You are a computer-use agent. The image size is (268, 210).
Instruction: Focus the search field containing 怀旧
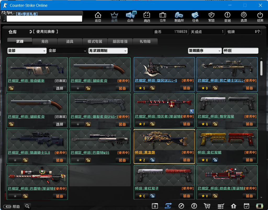pyautogui.click(x=241, y=51)
